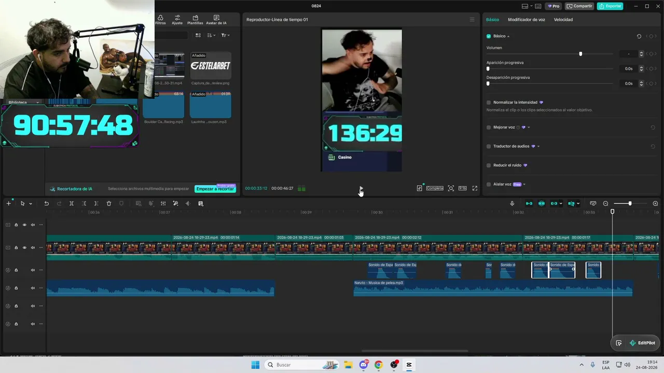Image resolution: width=664 pixels, height=373 pixels.
Task: Click the focus frame icon in the player
Action: click(x=451, y=189)
